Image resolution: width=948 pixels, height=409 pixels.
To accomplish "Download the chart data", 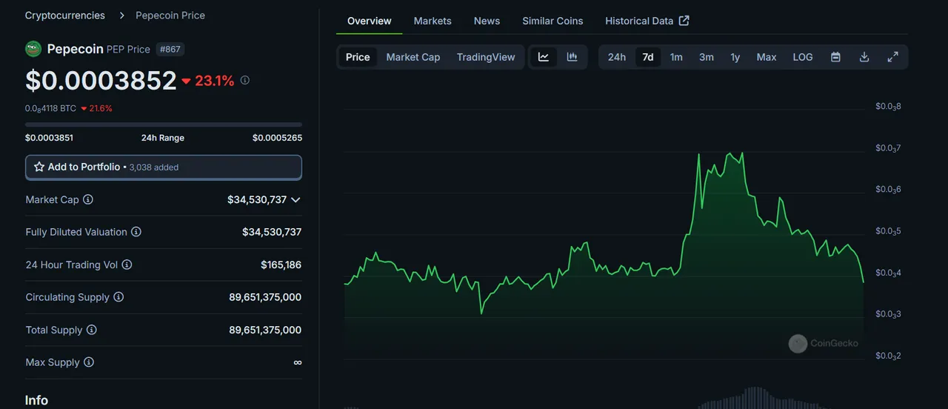I will click(864, 57).
